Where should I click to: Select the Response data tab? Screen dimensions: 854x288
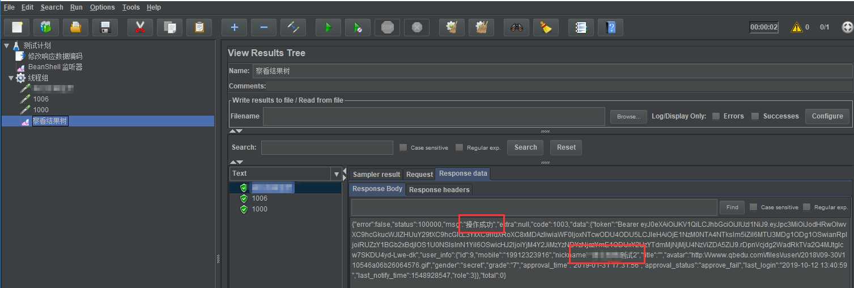pos(463,173)
